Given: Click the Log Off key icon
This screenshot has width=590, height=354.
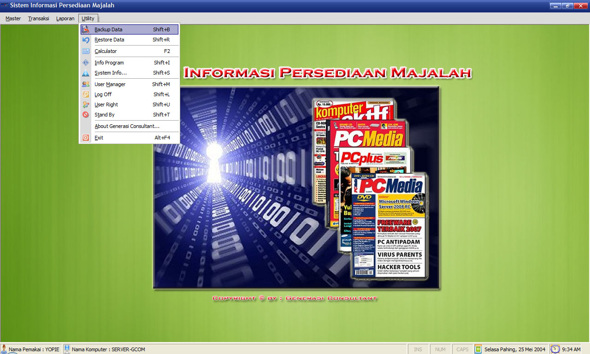Looking at the screenshot, I should [86, 94].
